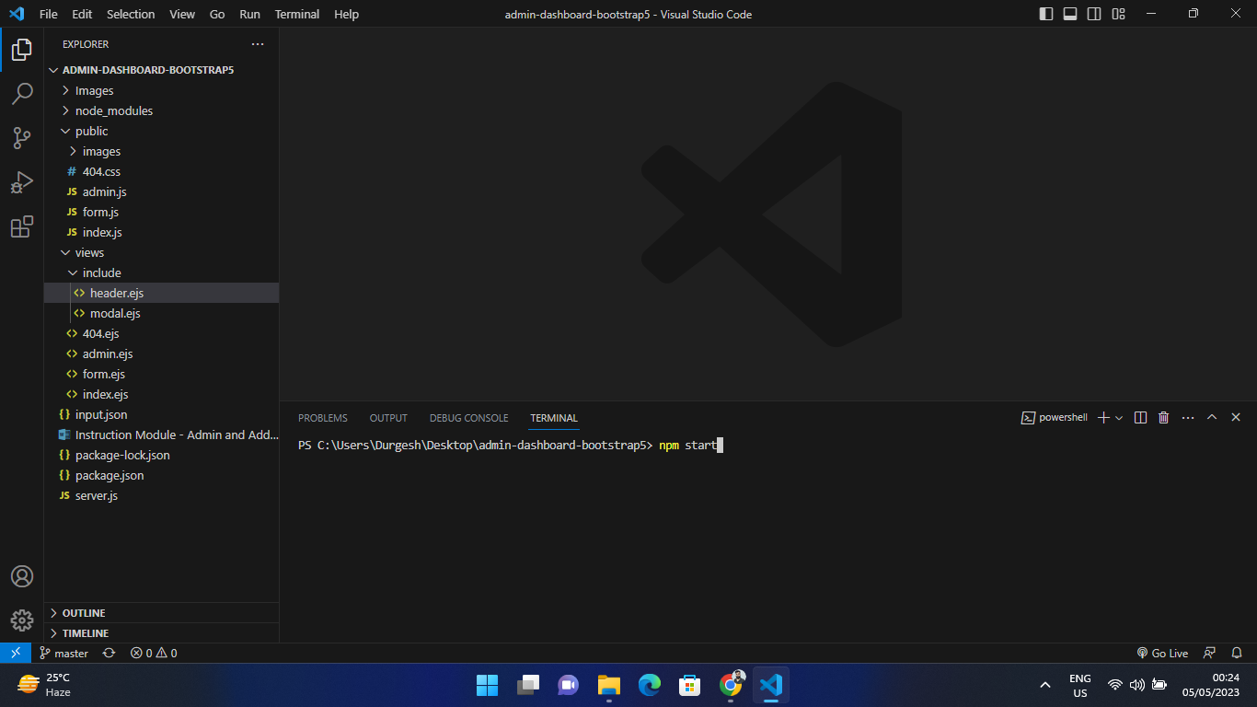This screenshot has height=707, width=1257.
Task: Open the Terminal menu
Action: pyautogui.click(x=296, y=14)
